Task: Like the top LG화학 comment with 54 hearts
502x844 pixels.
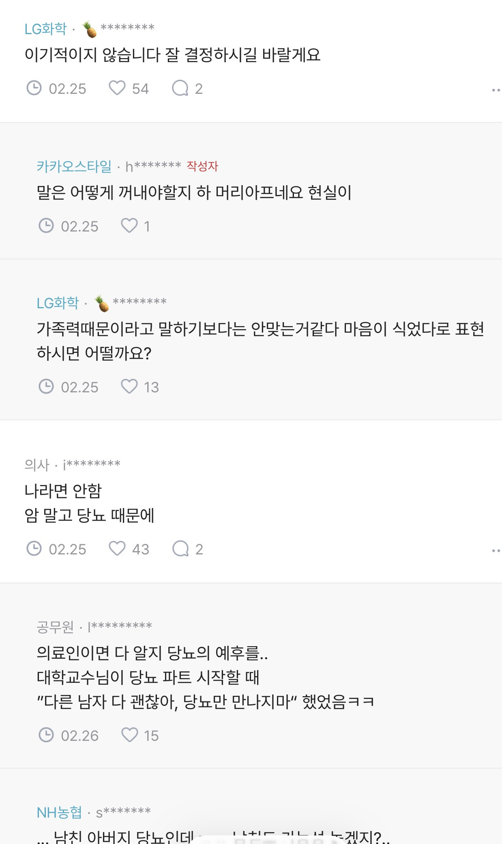Action: pos(117,88)
